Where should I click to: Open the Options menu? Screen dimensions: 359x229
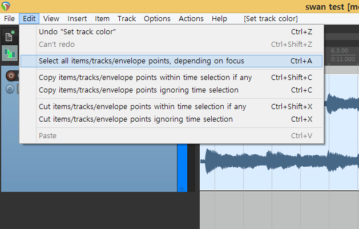point(157,18)
